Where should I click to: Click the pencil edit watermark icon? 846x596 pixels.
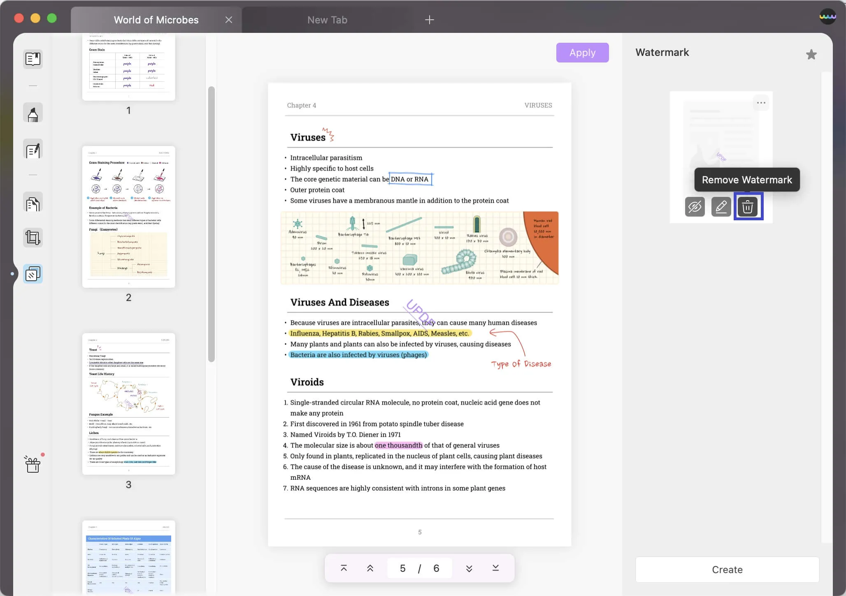(x=721, y=206)
